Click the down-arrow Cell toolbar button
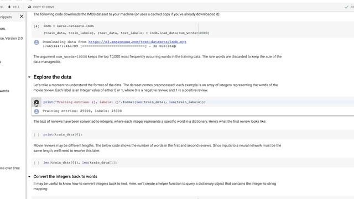354x199 pixels. point(14,7)
